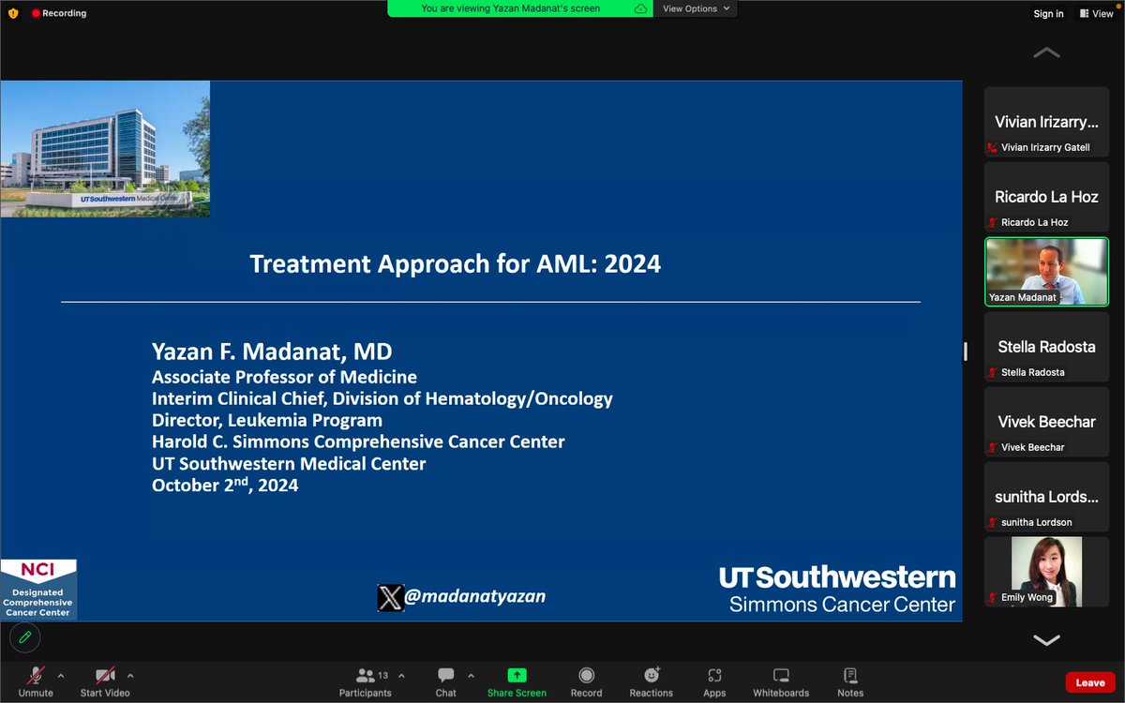Select sunitha Lordson's participant tile
The height and width of the screenshot is (703, 1125).
click(x=1046, y=496)
